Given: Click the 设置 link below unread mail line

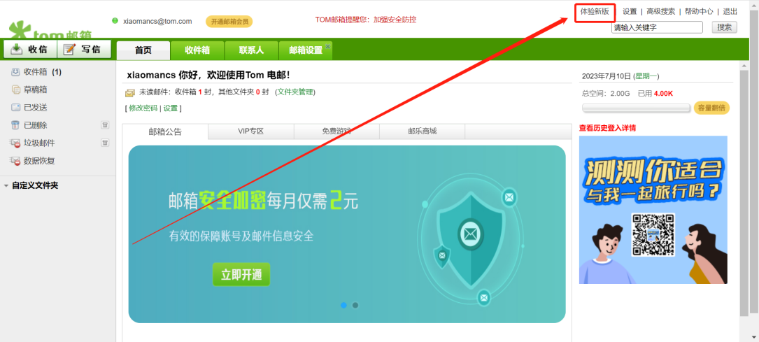Looking at the screenshot, I should [x=171, y=108].
